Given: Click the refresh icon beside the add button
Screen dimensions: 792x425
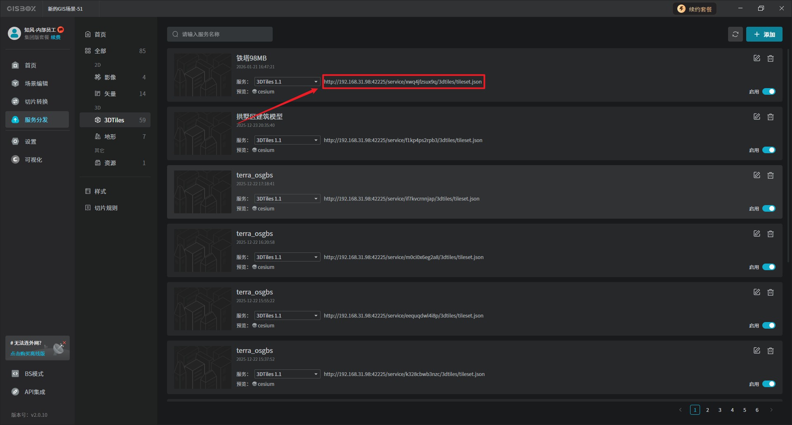Looking at the screenshot, I should click(x=735, y=34).
